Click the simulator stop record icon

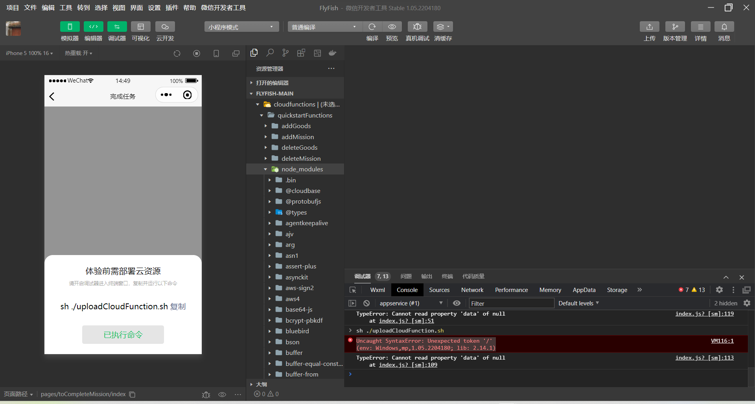point(197,53)
